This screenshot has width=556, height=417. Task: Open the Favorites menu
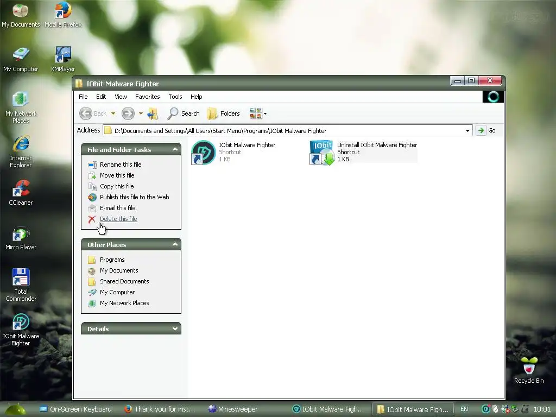tap(148, 97)
